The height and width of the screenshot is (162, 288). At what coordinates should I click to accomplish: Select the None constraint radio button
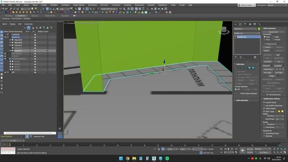pos(265,37)
